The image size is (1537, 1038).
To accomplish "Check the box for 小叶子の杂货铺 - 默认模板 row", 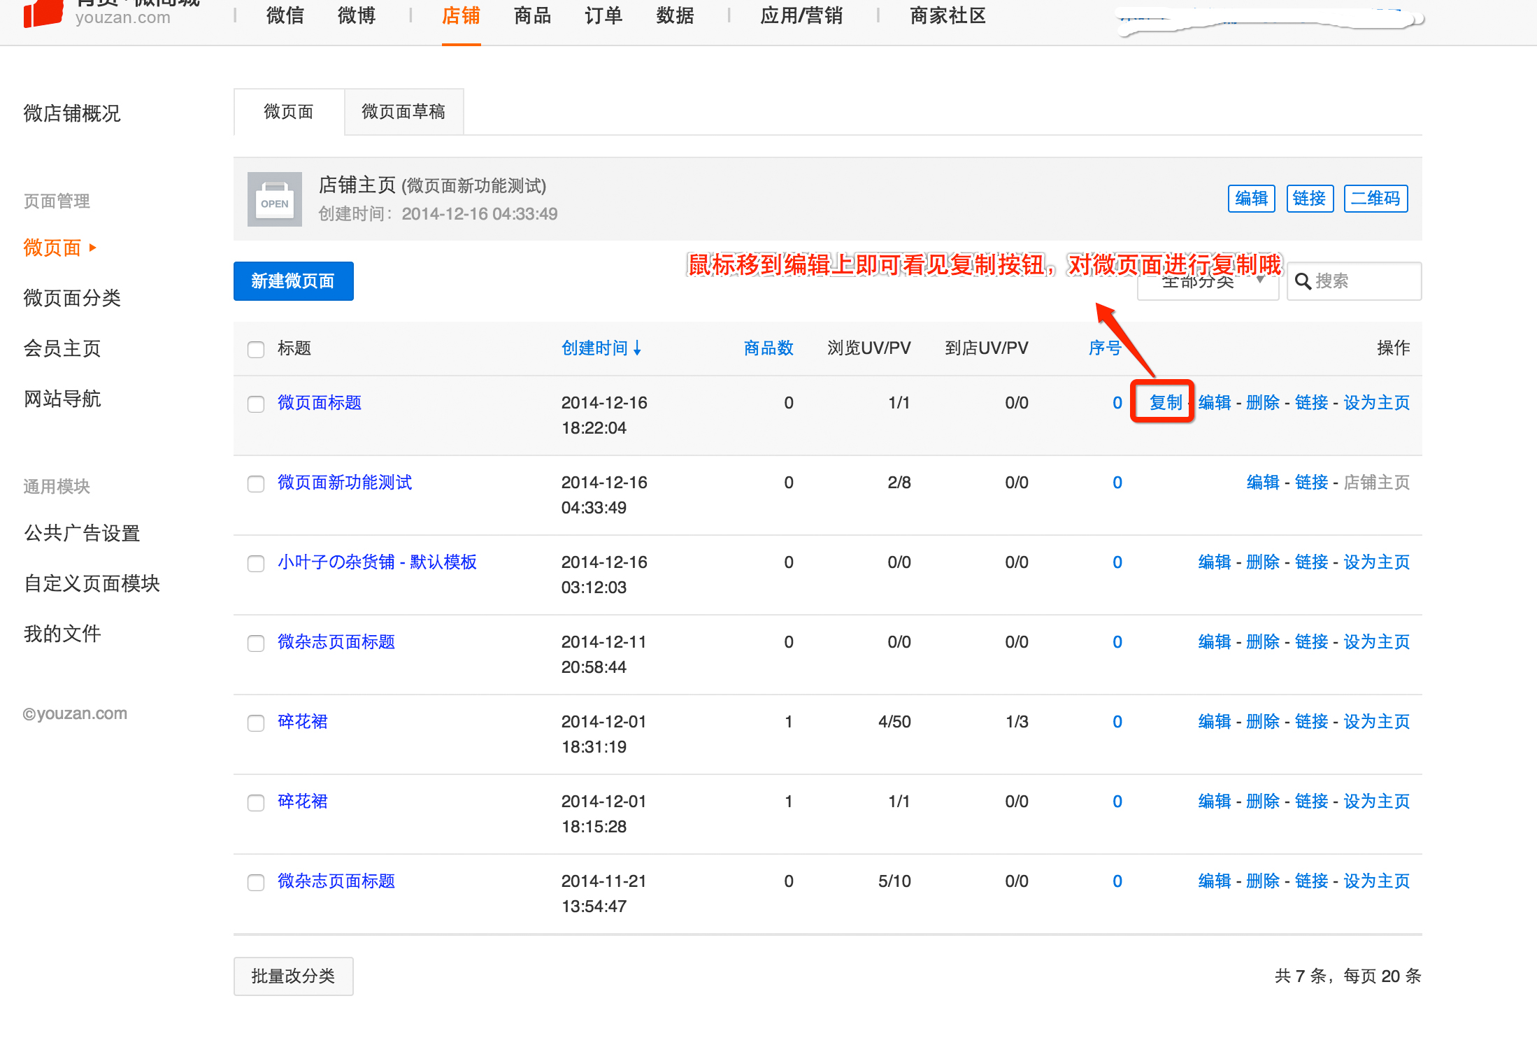I will (x=256, y=563).
